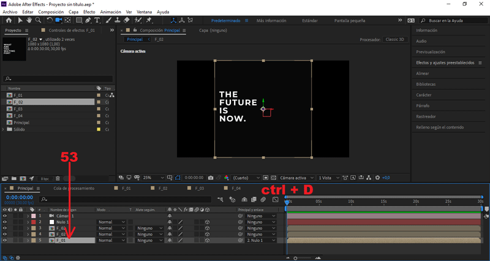The image size is (490, 261).
Task: Hide the Nulo 1 layer eye
Action: pos(5,222)
